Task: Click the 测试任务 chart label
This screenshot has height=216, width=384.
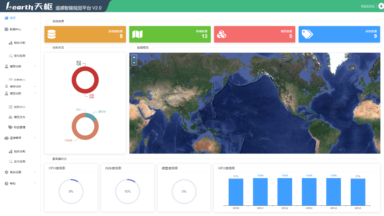Action: tap(79, 63)
